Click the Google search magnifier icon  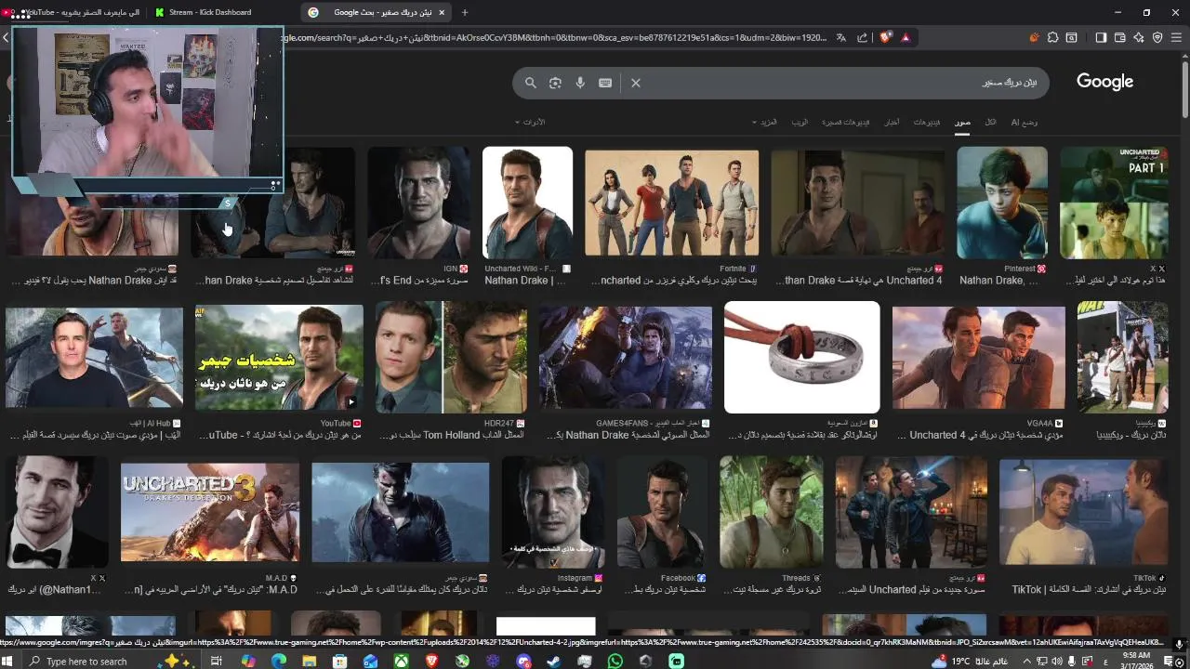point(531,83)
